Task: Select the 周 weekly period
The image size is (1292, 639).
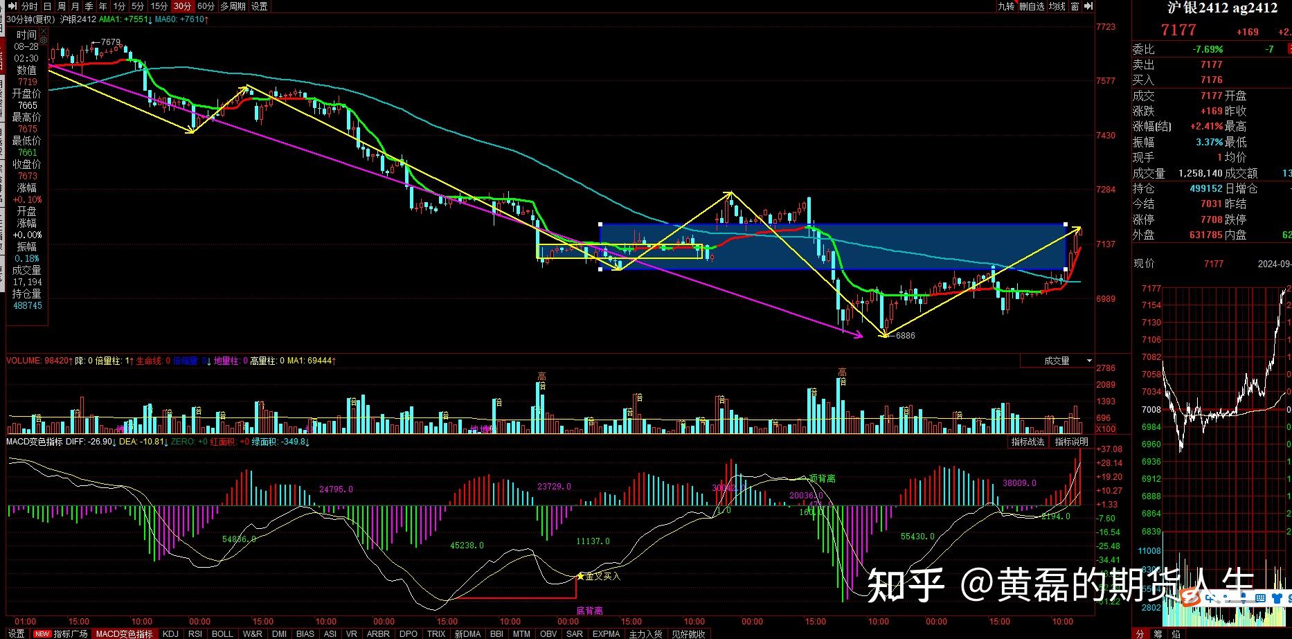Action: [x=62, y=6]
